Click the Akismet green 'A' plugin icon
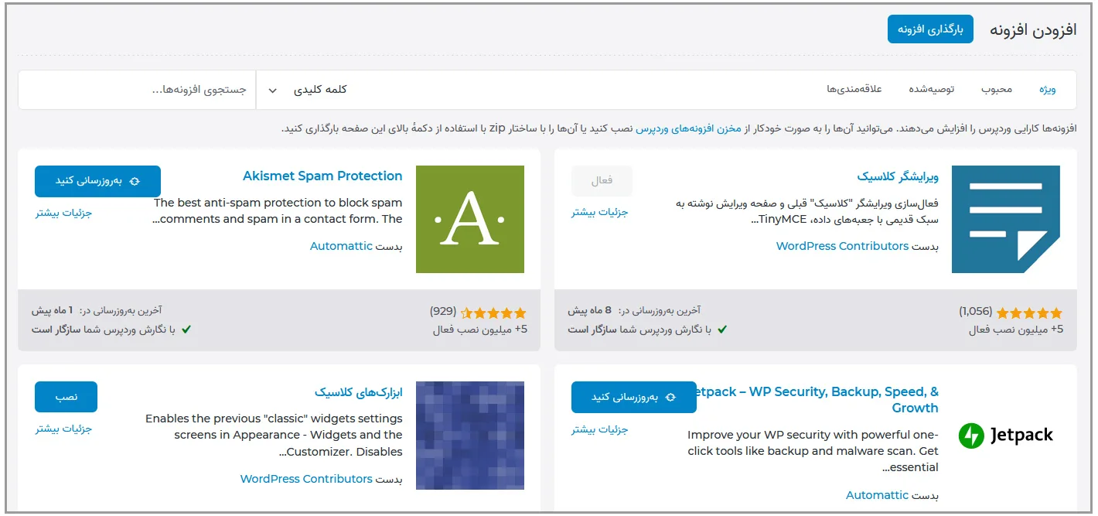The height and width of the screenshot is (516, 1098). [x=469, y=219]
